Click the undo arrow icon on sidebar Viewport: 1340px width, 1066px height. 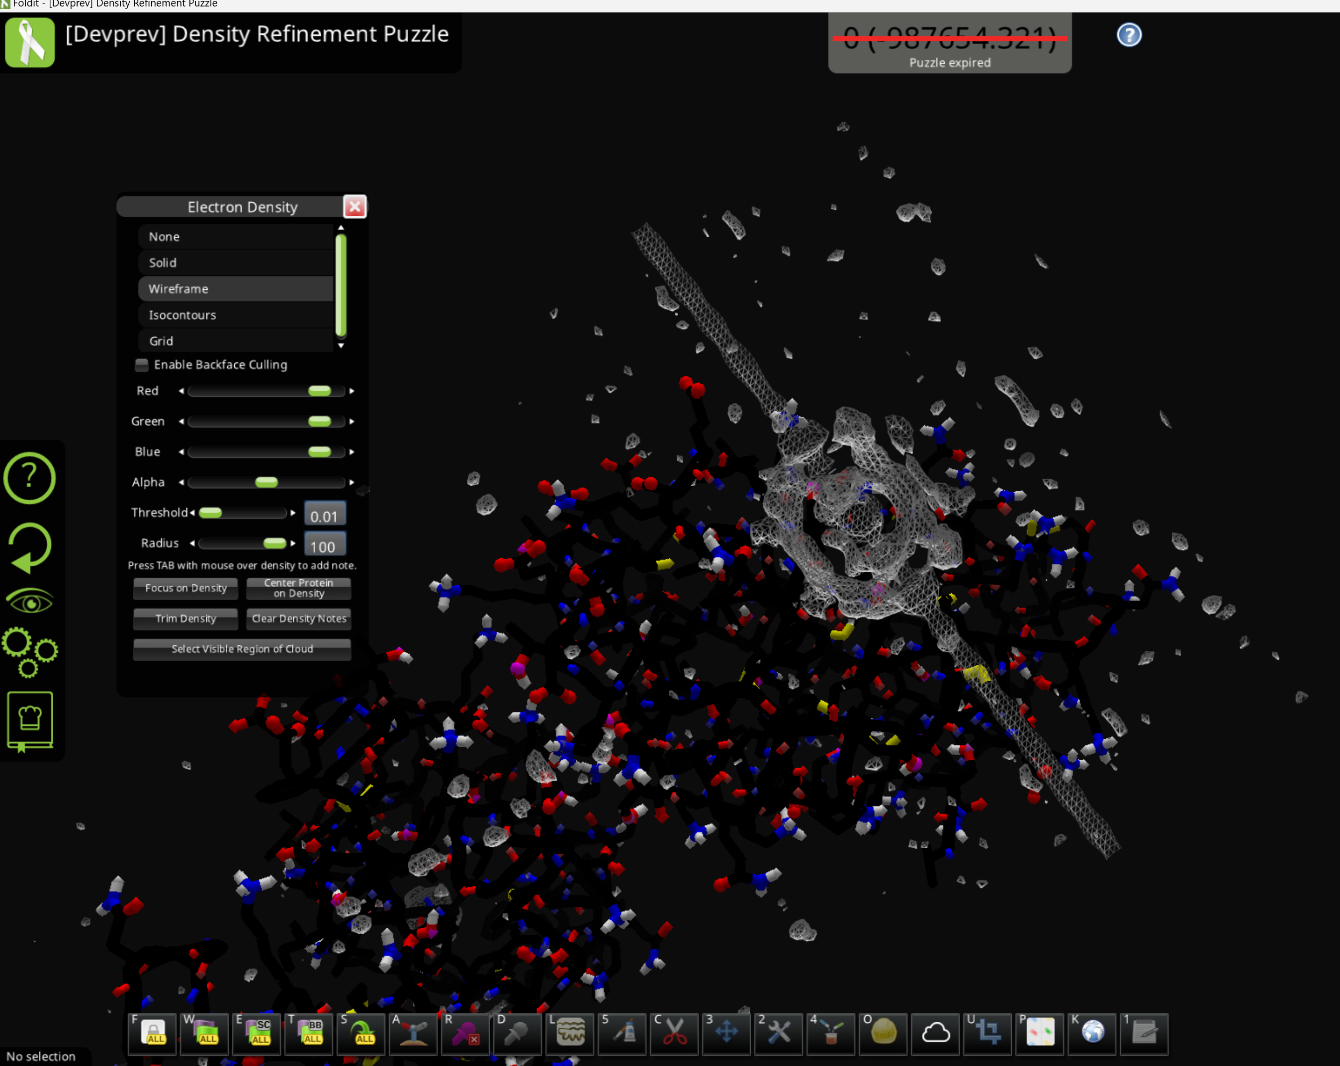pyautogui.click(x=29, y=547)
